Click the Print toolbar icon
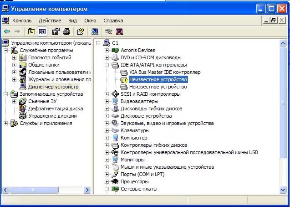The height and width of the screenshot is (207, 290). (x=66, y=31)
